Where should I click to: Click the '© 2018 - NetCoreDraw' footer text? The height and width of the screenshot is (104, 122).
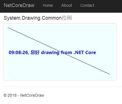coord(24,95)
